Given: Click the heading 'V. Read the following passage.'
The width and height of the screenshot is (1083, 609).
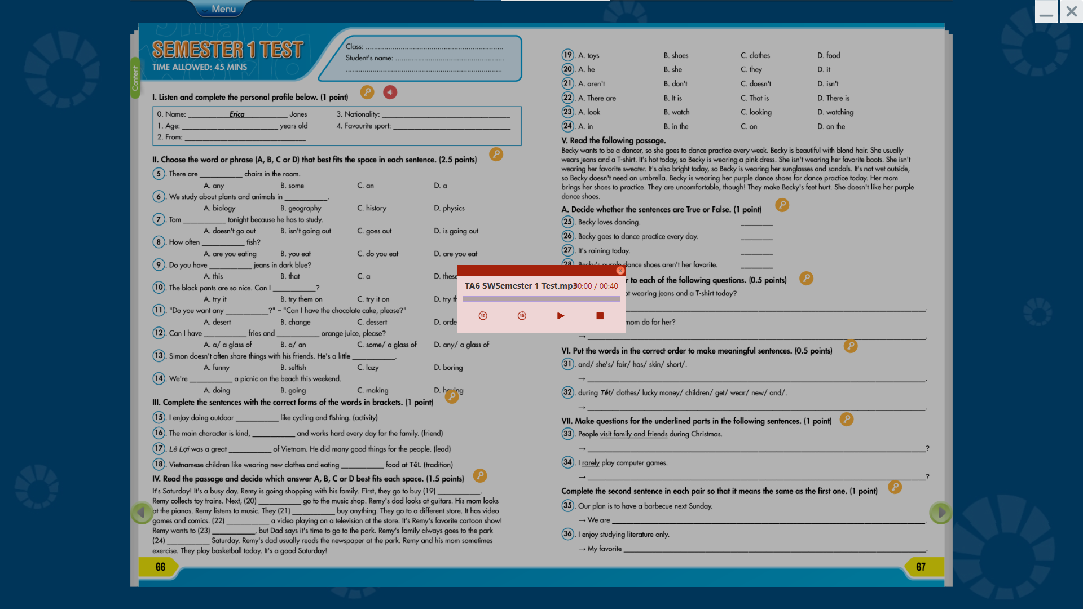Looking at the screenshot, I should click(613, 140).
